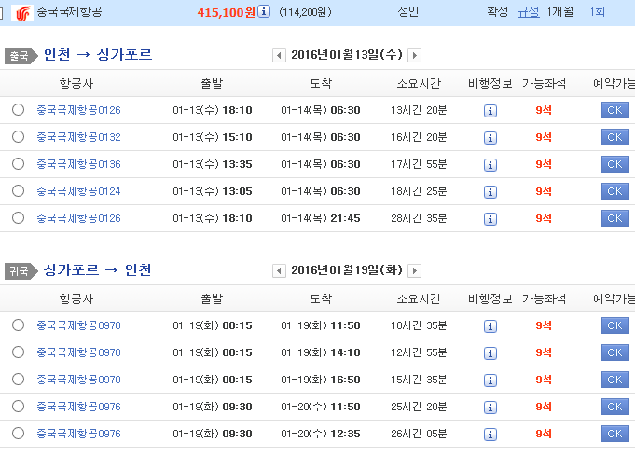Viewport: 635px width, 456px height.
Task: Open flight info for 0976 arriving 12:35
Action: click(490, 435)
